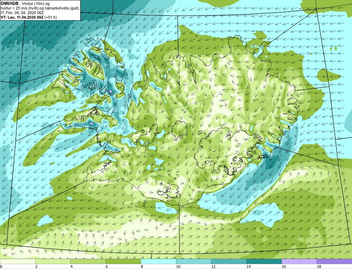Image resolution: width=352 pixels, height=269 pixels.
Task: Click the 'DMI/IGB : Vindur (10m) og' title line
Action: click(25, 4)
